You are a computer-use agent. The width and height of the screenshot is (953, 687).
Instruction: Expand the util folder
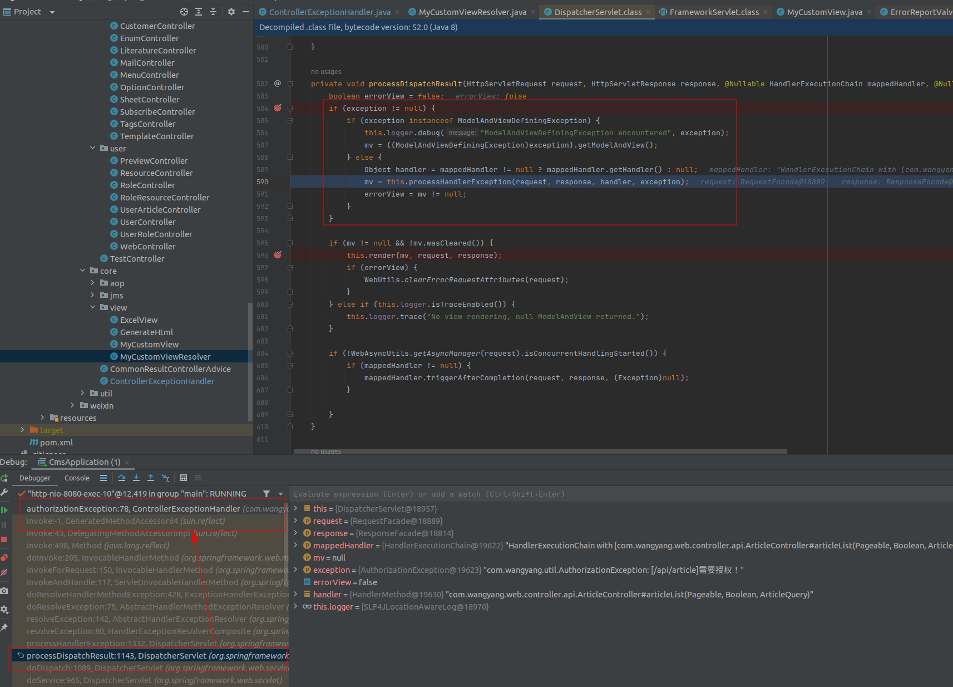83,393
